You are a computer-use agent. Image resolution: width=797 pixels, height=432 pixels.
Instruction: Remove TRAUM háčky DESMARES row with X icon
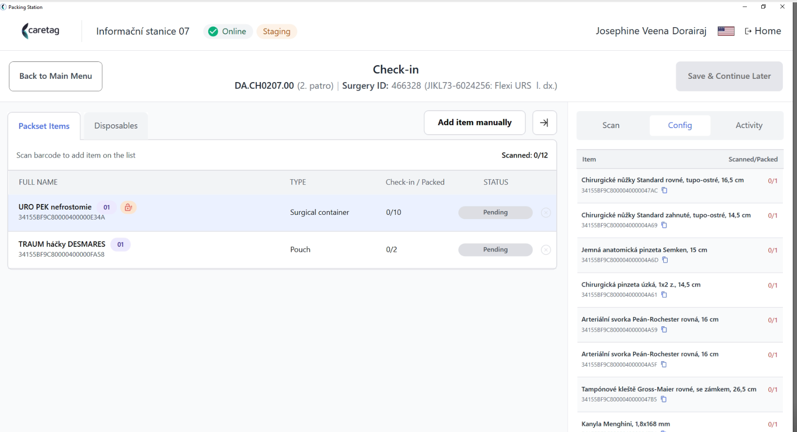(x=546, y=250)
